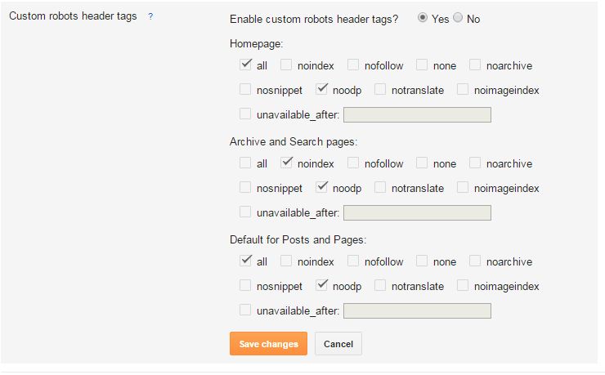The height and width of the screenshot is (375, 605).
Task: Select No for custom robots header tags
Action: point(458,17)
